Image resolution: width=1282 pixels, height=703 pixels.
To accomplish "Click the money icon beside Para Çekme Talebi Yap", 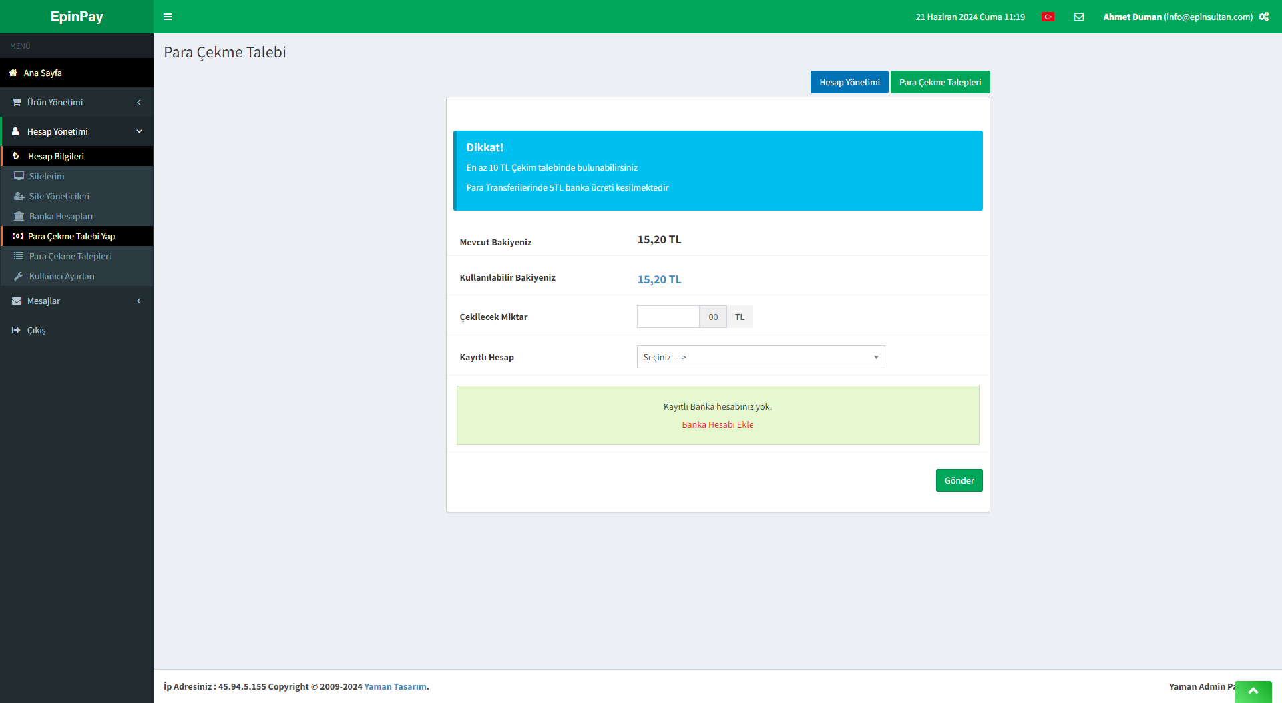I will click(x=18, y=236).
